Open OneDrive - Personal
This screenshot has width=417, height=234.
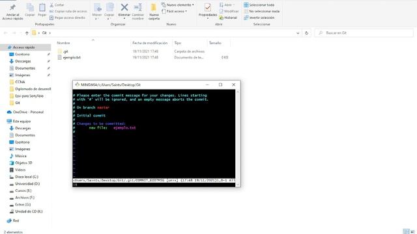[x=28, y=112]
